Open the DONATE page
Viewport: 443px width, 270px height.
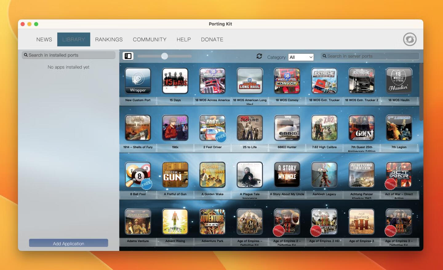tap(212, 40)
